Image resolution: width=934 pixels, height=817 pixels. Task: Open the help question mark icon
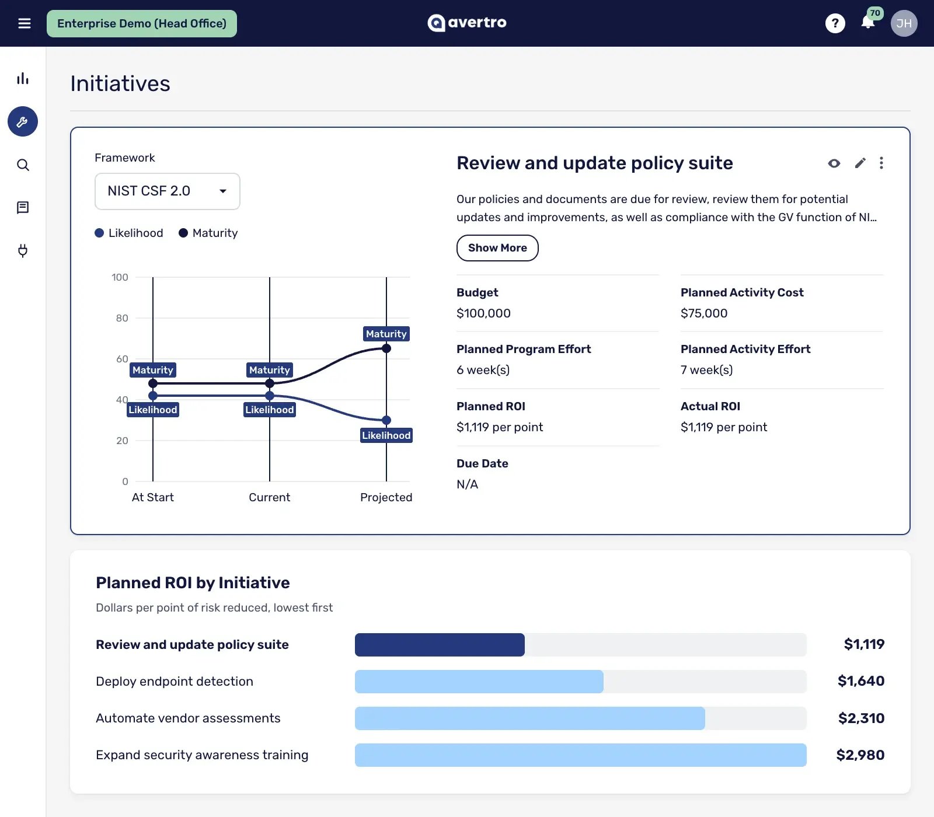(835, 23)
